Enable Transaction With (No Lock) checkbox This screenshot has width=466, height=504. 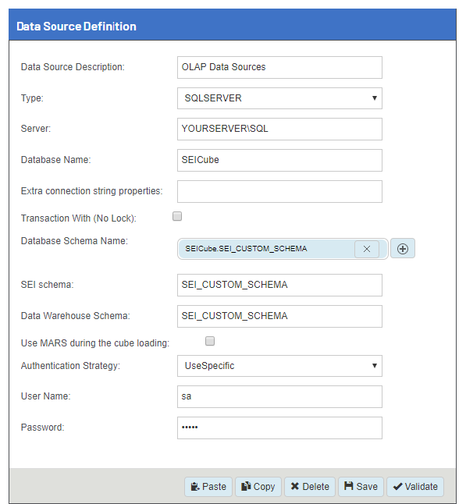pyautogui.click(x=177, y=216)
